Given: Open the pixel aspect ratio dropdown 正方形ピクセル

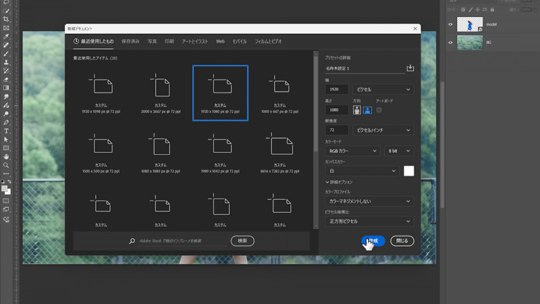Looking at the screenshot, I should click(369, 222).
